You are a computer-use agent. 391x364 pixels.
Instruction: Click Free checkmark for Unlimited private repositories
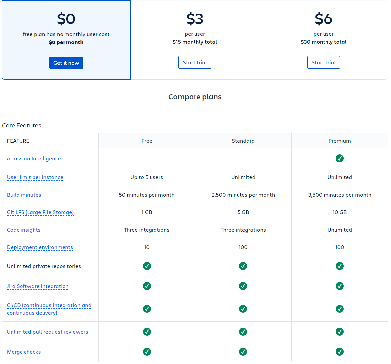[x=147, y=266]
